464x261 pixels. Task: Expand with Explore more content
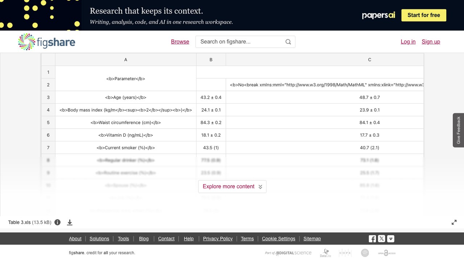pyautogui.click(x=232, y=186)
